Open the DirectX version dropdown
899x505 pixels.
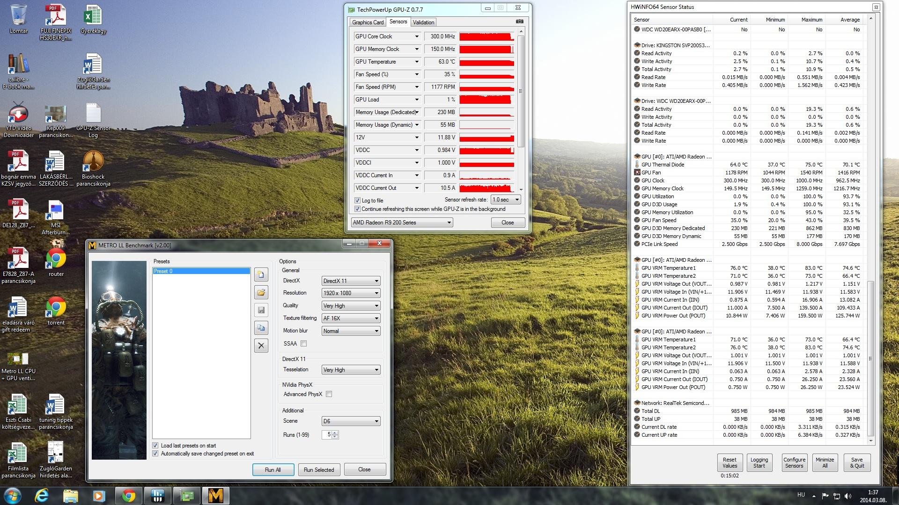tap(351, 281)
